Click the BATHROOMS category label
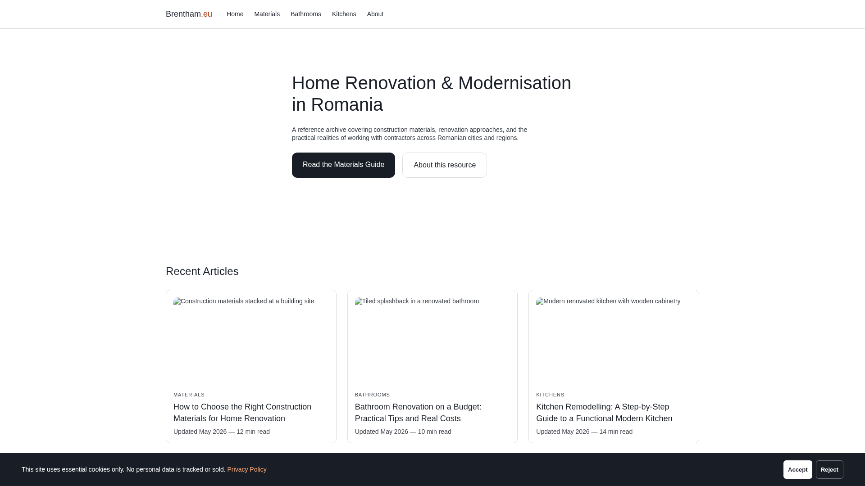Viewport: 865px width, 486px height. pyautogui.click(x=372, y=395)
